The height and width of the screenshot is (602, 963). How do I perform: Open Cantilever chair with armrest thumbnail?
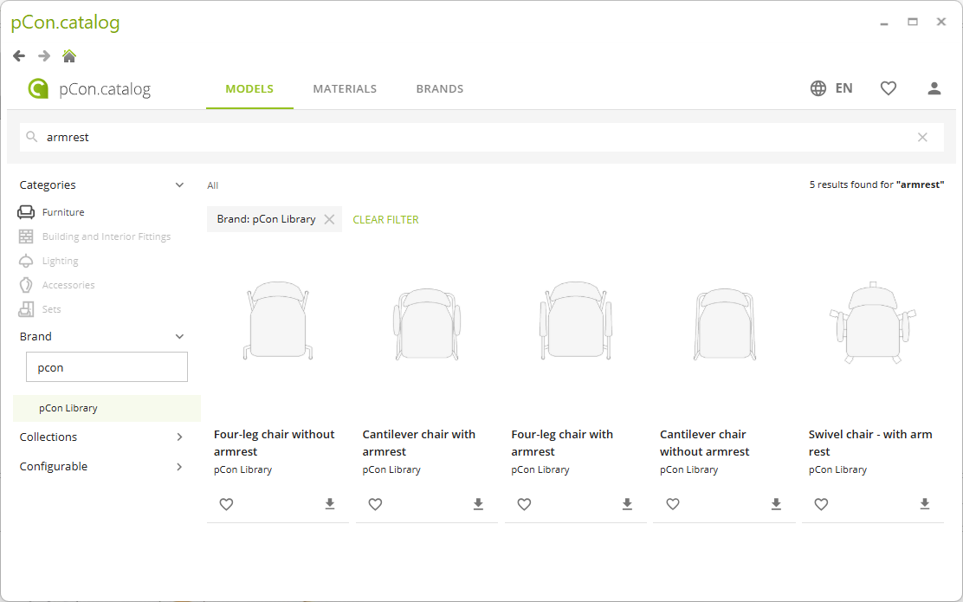427,324
